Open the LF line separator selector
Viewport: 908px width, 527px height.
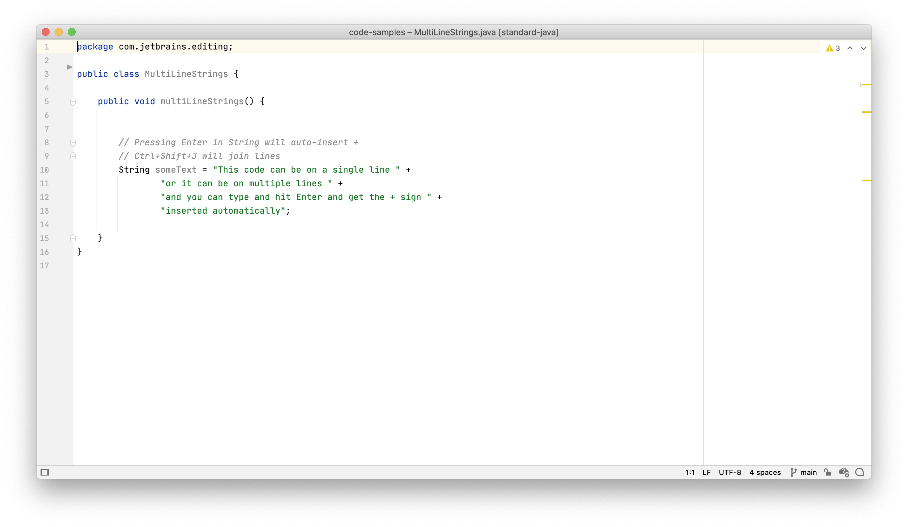pos(706,472)
